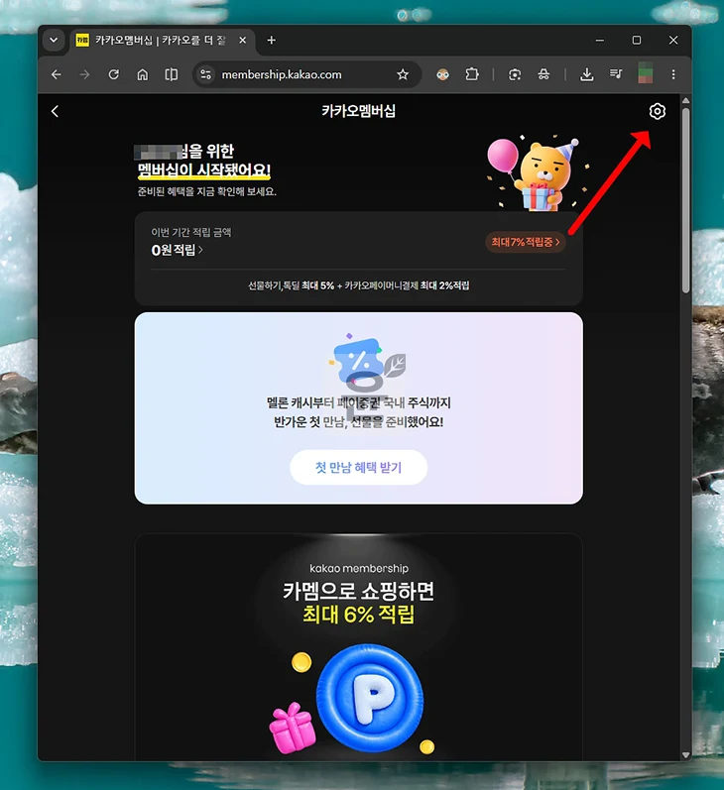Click the 첫 만남 혜택 받기 button
The height and width of the screenshot is (790, 724).
[x=358, y=468]
